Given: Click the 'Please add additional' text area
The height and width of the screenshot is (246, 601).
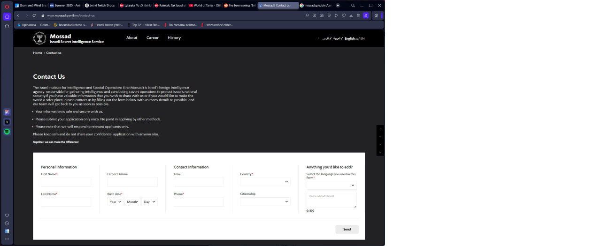Looking at the screenshot, I should pos(331,200).
